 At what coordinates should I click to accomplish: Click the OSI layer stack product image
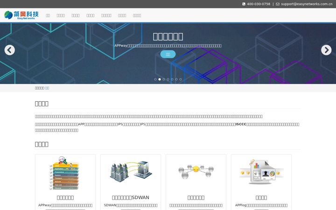point(65,173)
